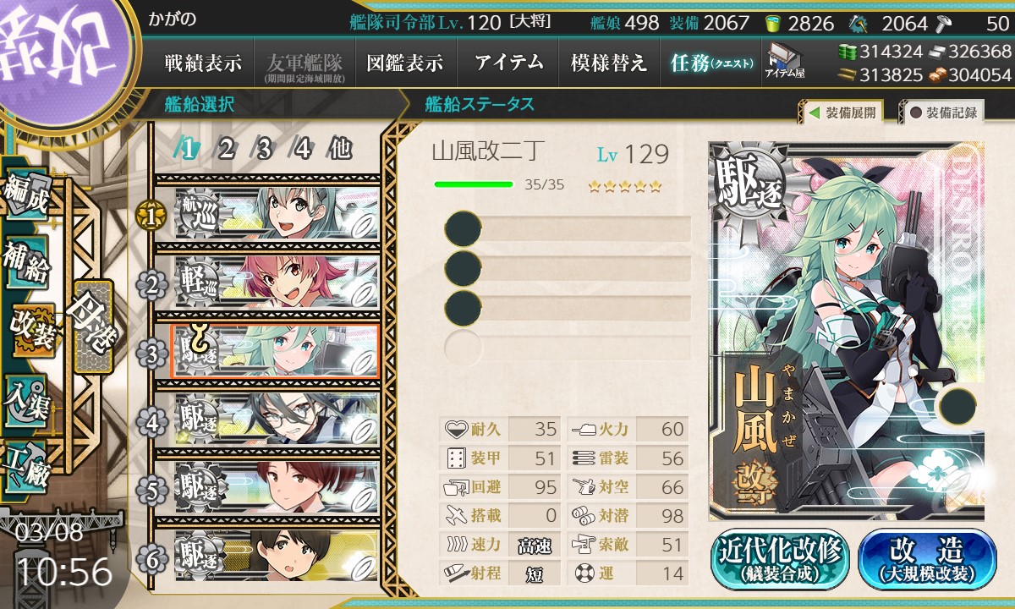Select the sixth destroyer in fleet list
The height and width of the screenshot is (609, 1015).
(x=276, y=556)
